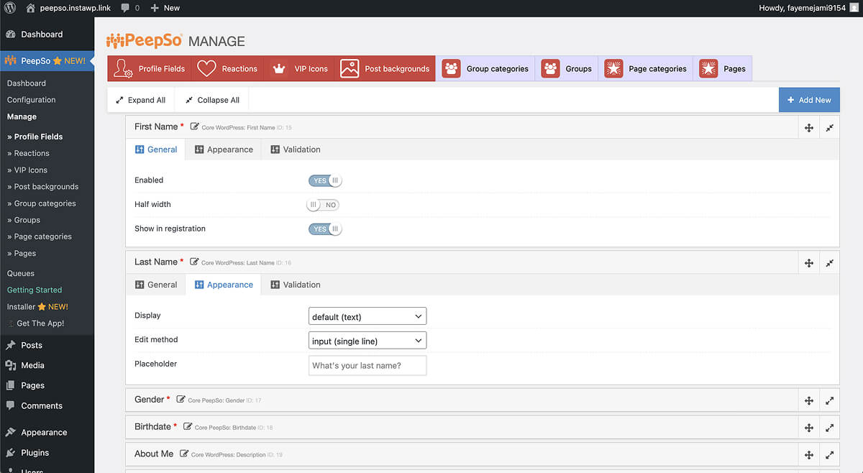Click the Group categories people icon
863x473 pixels.
(x=452, y=68)
